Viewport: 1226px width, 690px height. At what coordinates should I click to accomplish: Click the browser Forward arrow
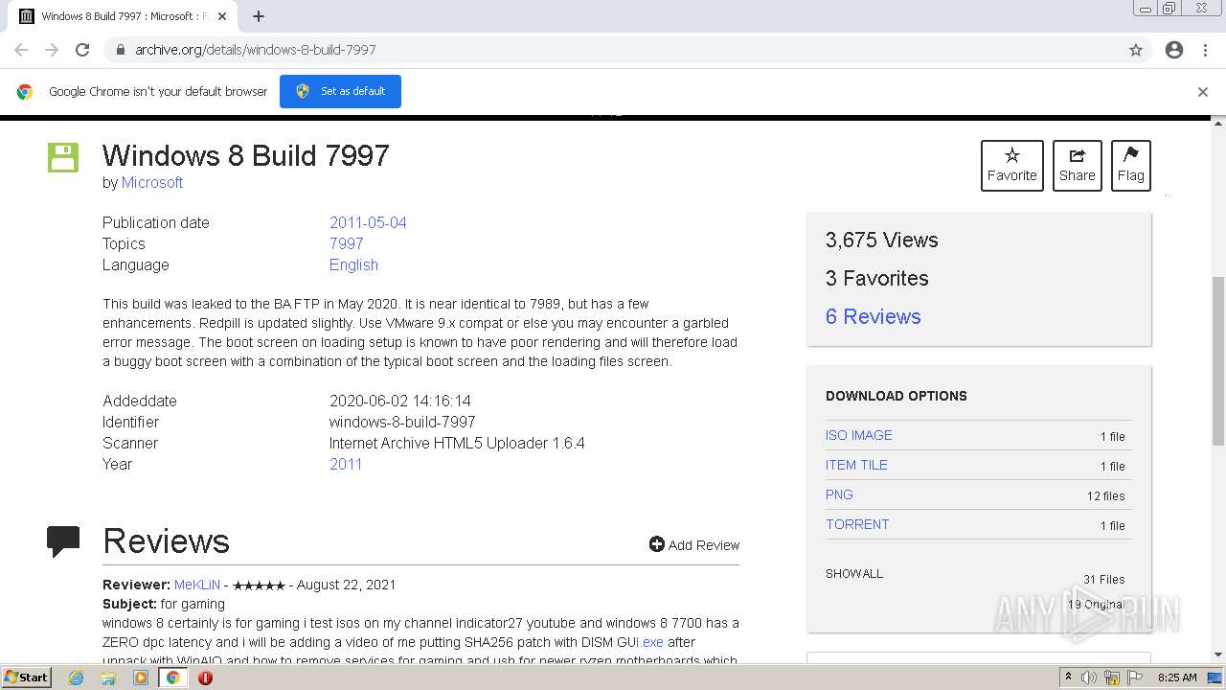[x=52, y=50]
